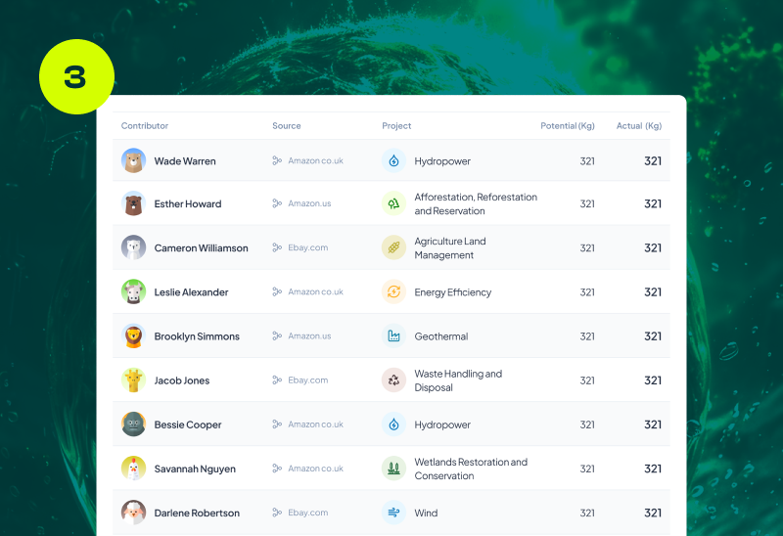Click the Afforestation tree project icon
Viewport: 783px width, 536px height.
(x=393, y=203)
